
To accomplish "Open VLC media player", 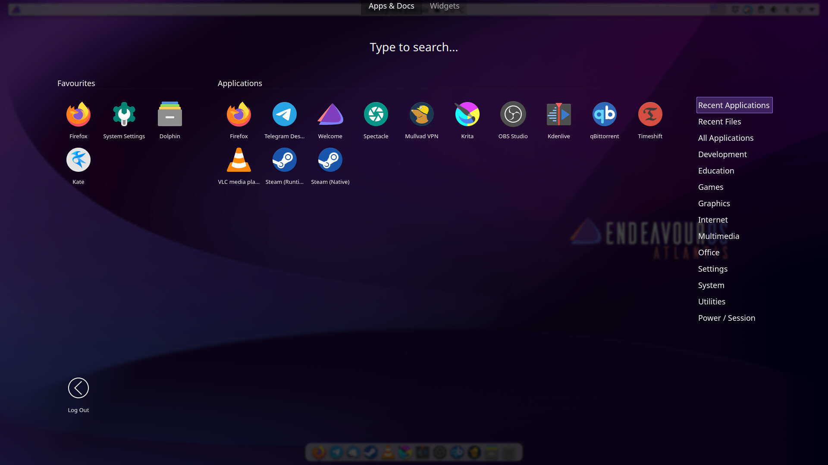I will (238, 166).
